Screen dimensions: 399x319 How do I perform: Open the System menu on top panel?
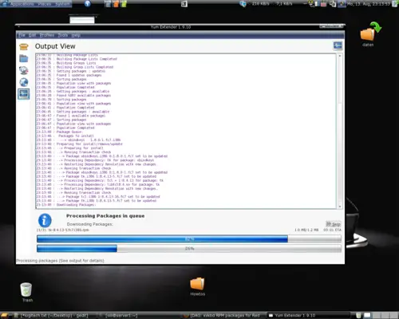[x=63, y=4]
